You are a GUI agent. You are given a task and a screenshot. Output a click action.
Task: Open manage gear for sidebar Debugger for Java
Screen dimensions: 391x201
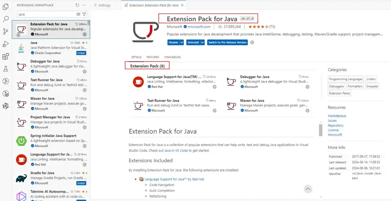(84, 71)
